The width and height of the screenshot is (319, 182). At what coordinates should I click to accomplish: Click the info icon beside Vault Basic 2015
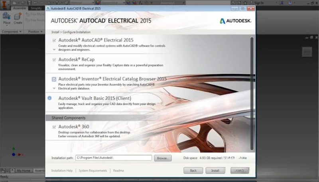(x=49, y=98)
